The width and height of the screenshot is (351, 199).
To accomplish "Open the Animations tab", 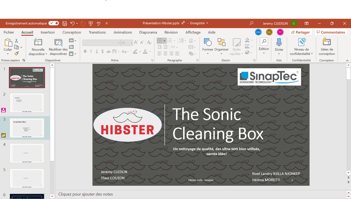I will pyautogui.click(x=123, y=32).
